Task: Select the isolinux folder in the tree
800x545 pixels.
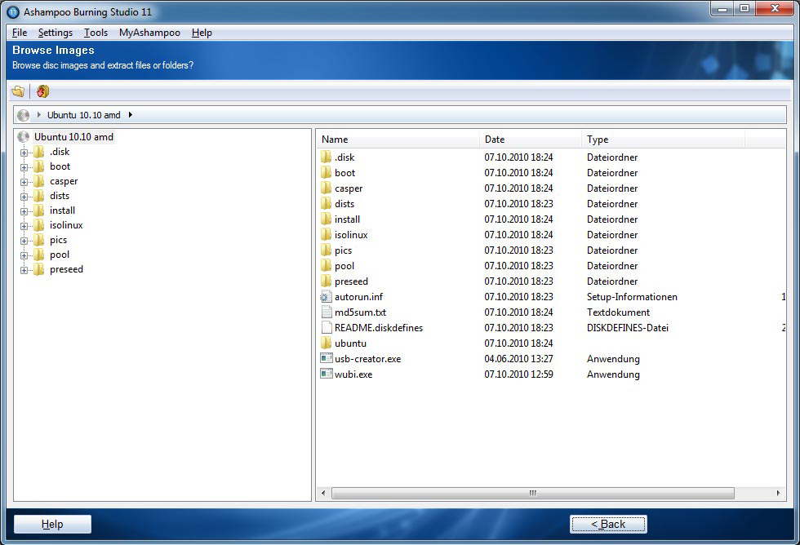Action: pyautogui.click(x=66, y=225)
